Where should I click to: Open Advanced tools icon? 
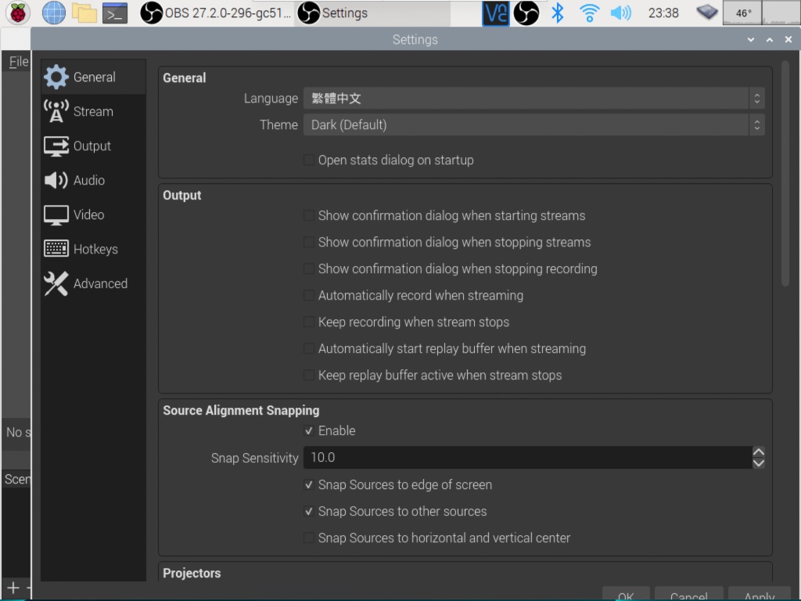pos(56,283)
